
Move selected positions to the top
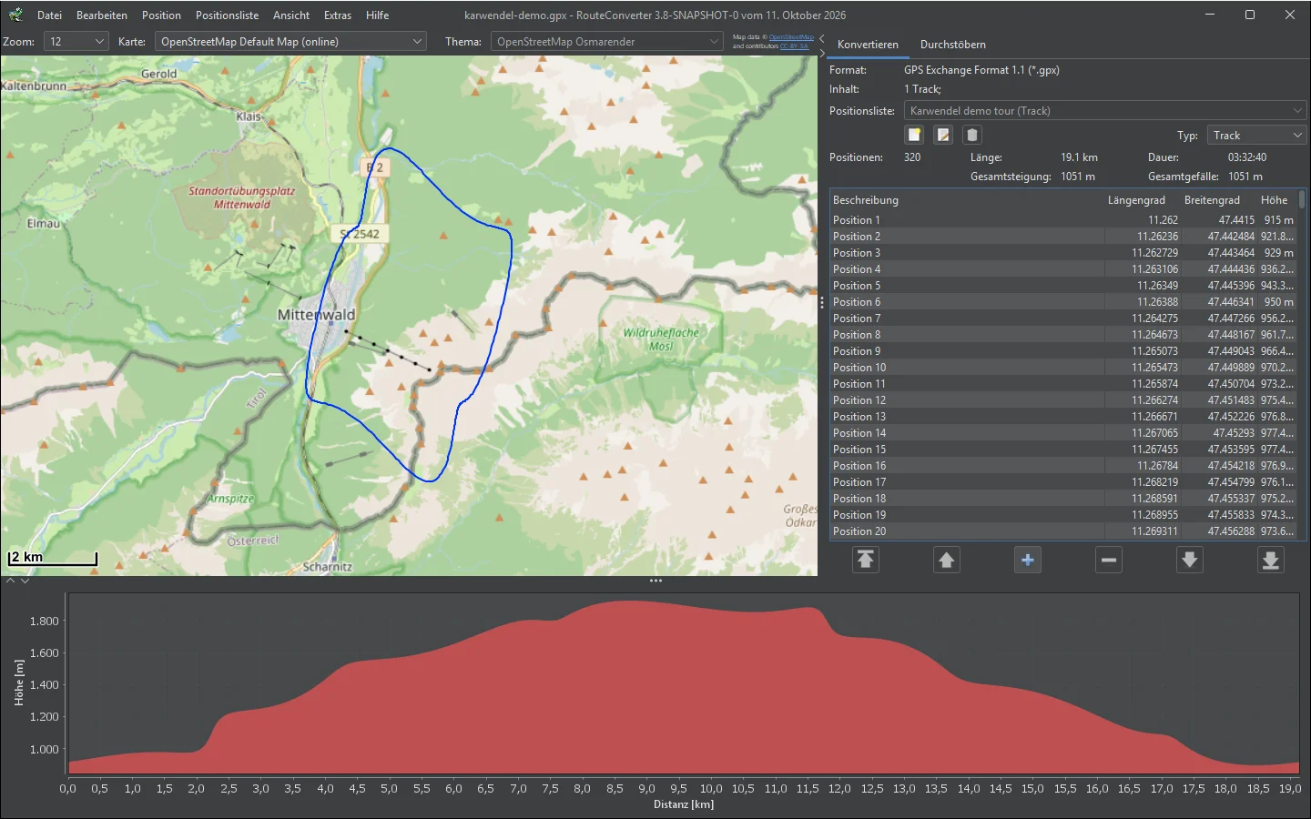866,560
